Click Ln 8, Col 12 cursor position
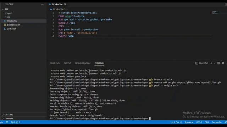Image resolution: width=227 pixels, height=127 pixels. click(x=176, y=122)
